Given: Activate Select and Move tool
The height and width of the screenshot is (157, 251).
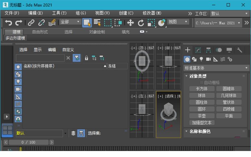Looking at the screenshot, I should point(131,23).
